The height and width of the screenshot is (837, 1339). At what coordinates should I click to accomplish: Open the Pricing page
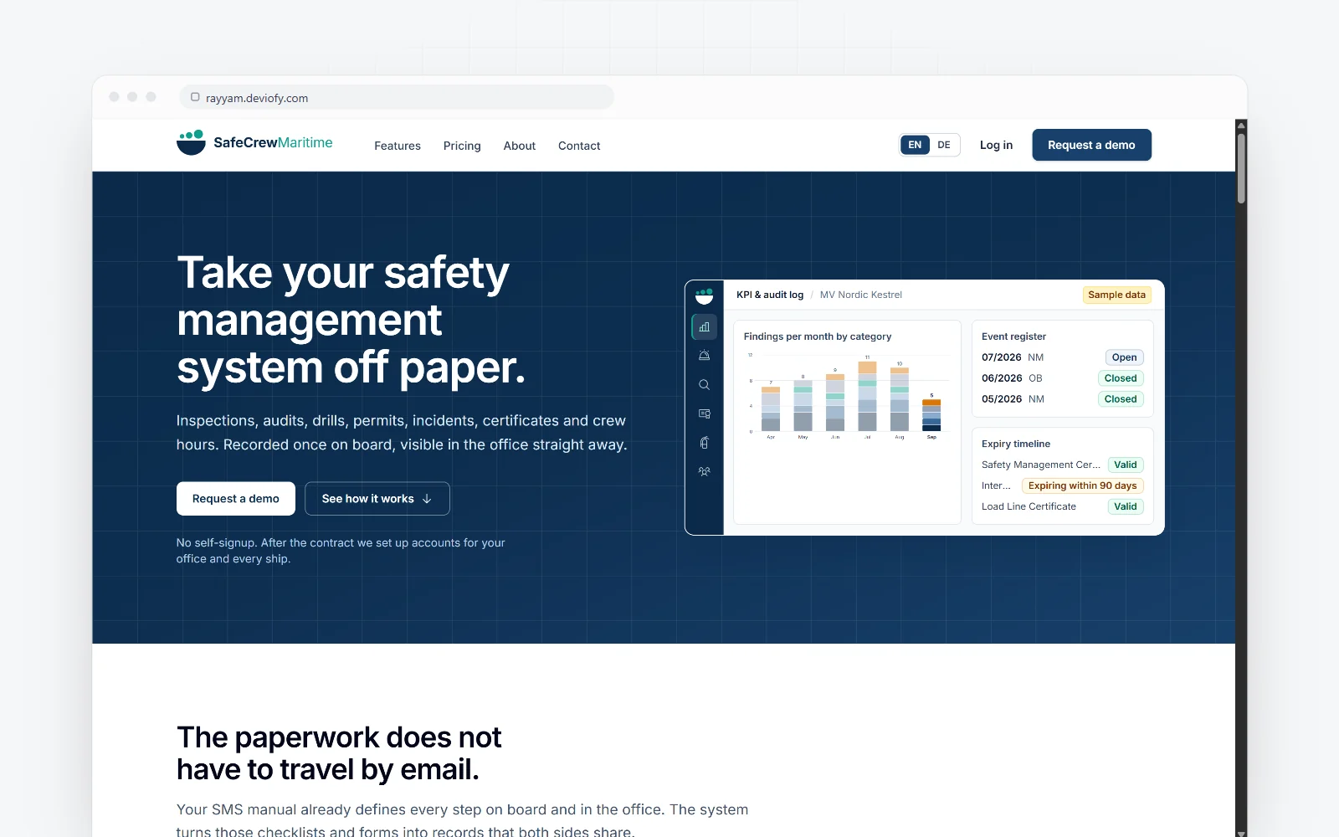[x=462, y=146]
